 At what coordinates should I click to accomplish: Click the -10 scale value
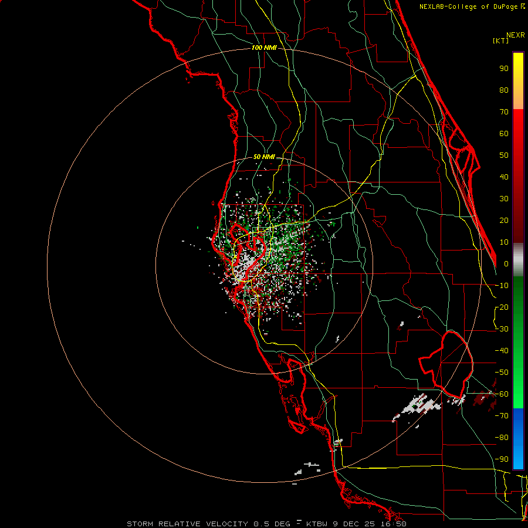coord(502,286)
